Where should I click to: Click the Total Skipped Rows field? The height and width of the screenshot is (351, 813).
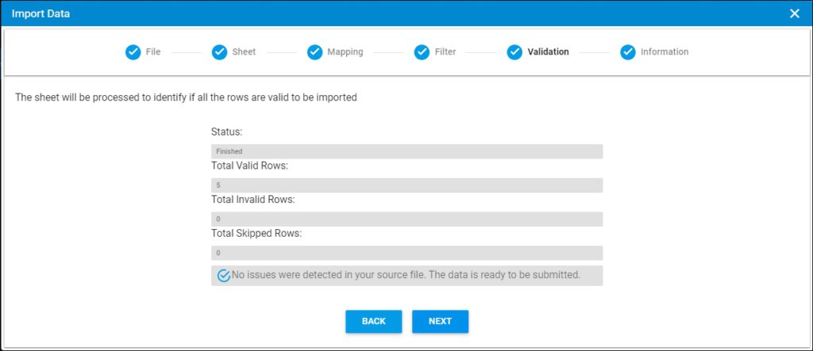point(407,254)
